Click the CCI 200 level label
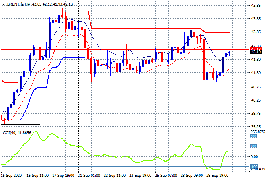This screenshot has height=180, width=265. click(253, 136)
